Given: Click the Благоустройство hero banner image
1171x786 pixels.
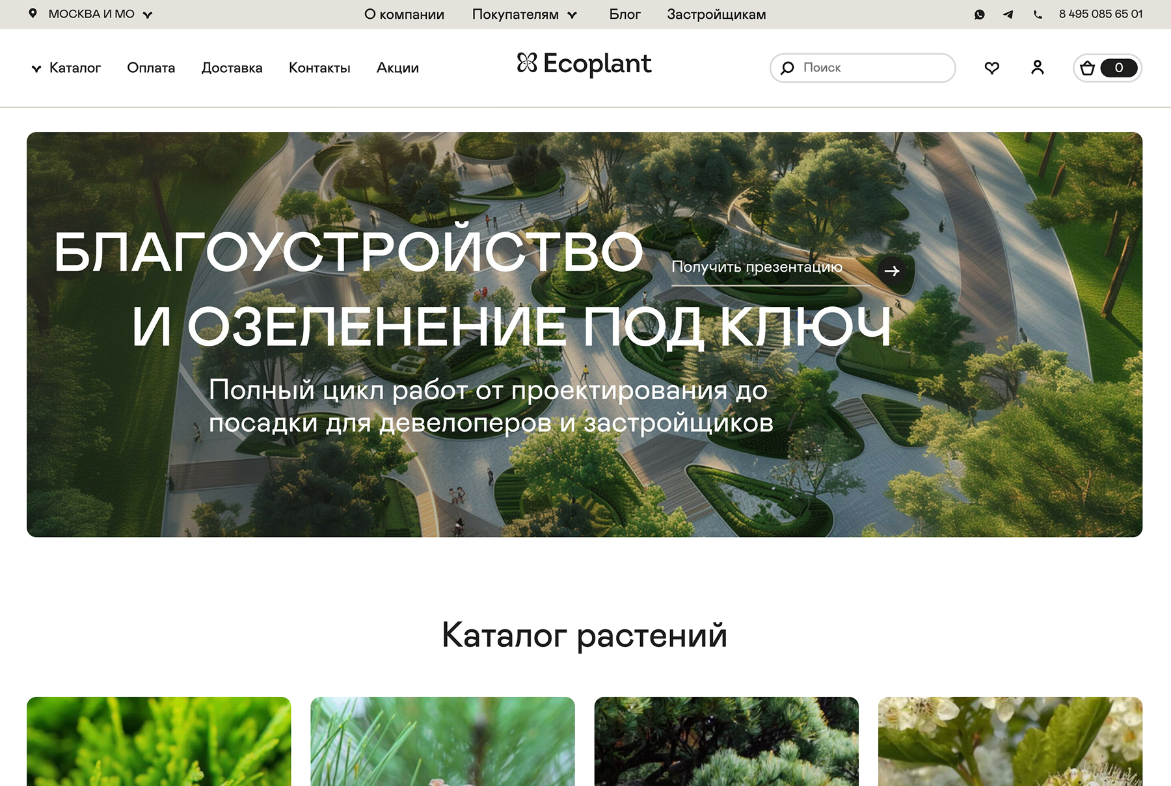Looking at the screenshot, I should [x=584, y=334].
